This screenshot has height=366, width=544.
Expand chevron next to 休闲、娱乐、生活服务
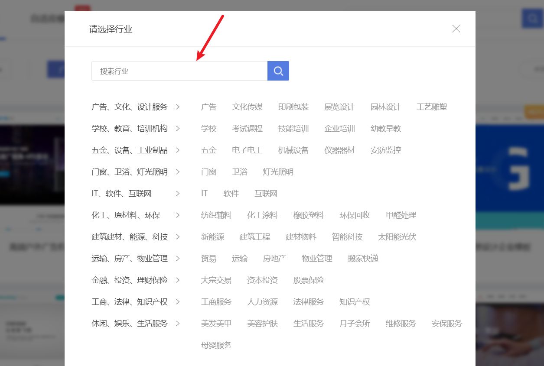pyautogui.click(x=178, y=324)
